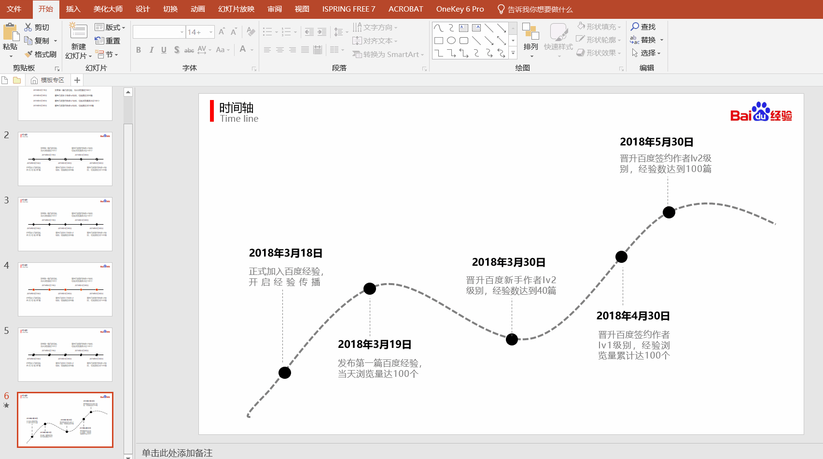This screenshot has height=459, width=823.
Task: Open the font size dropdown
Action: pos(211,32)
